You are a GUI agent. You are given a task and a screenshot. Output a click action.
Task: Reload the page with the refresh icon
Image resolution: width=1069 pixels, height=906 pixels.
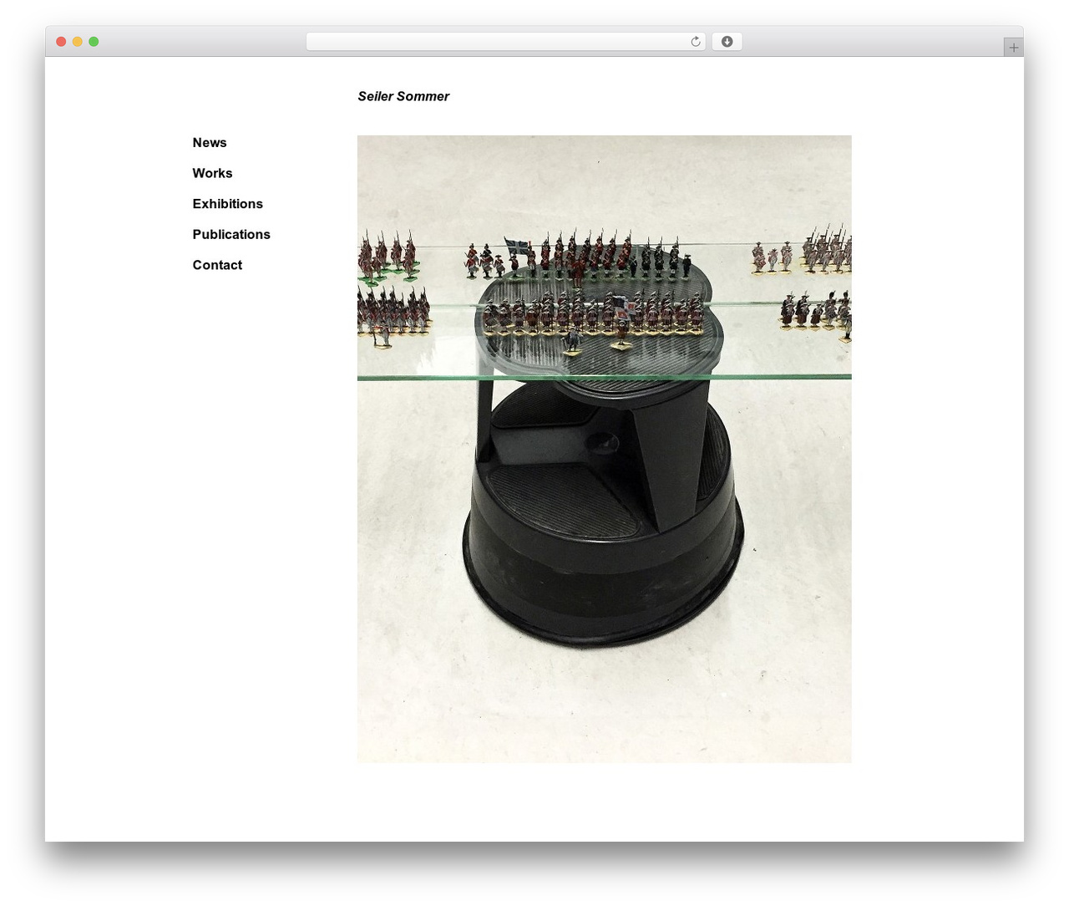click(695, 42)
